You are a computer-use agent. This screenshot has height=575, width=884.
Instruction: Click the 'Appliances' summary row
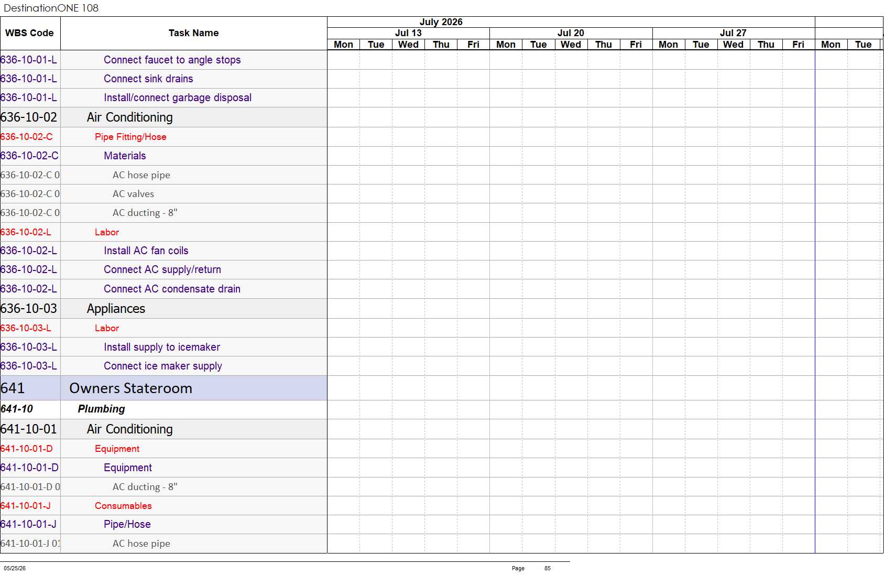163,309
